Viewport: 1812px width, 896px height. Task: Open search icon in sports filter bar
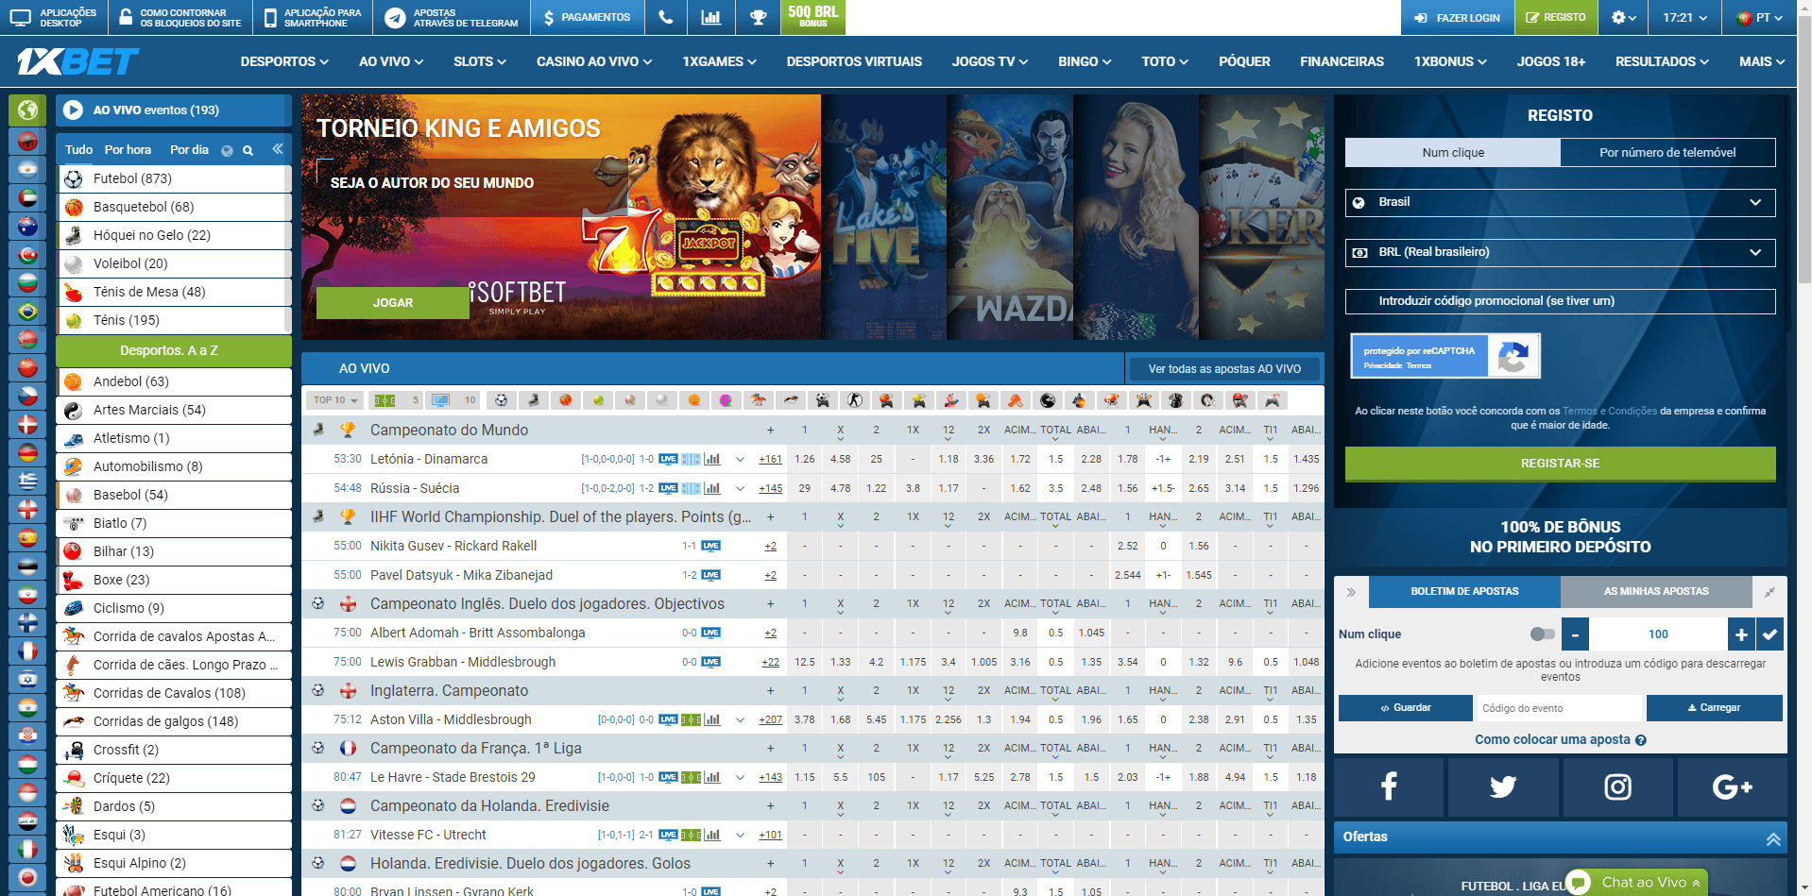pyautogui.click(x=248, y=150)
